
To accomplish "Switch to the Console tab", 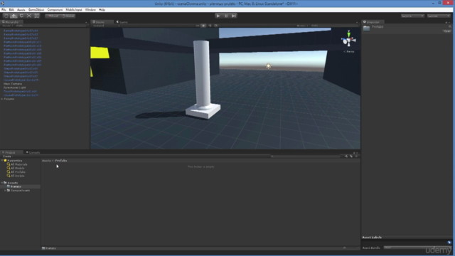I will [33, 152].
